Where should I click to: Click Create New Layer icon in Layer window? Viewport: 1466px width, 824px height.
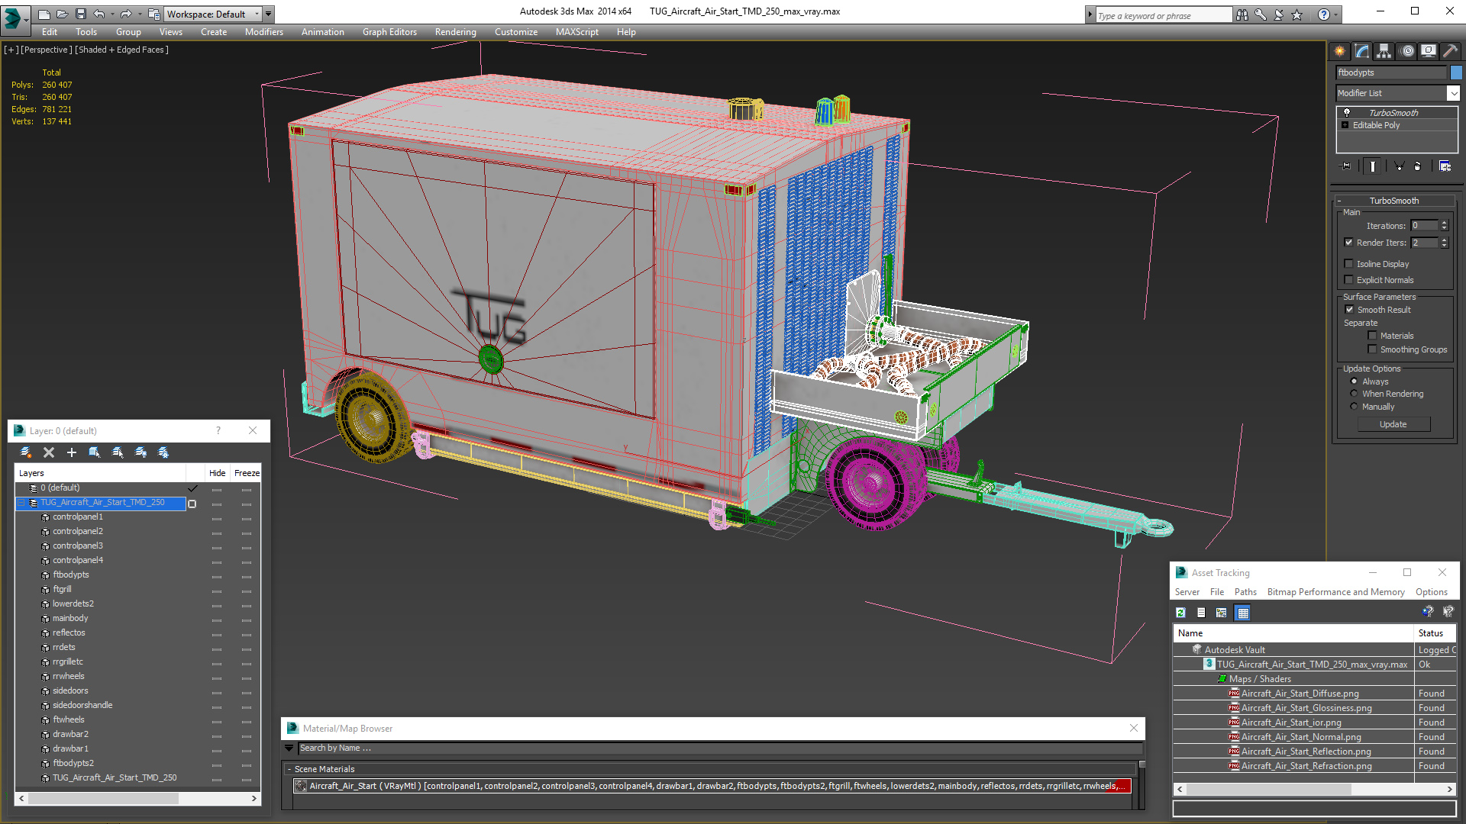(26, 452)
